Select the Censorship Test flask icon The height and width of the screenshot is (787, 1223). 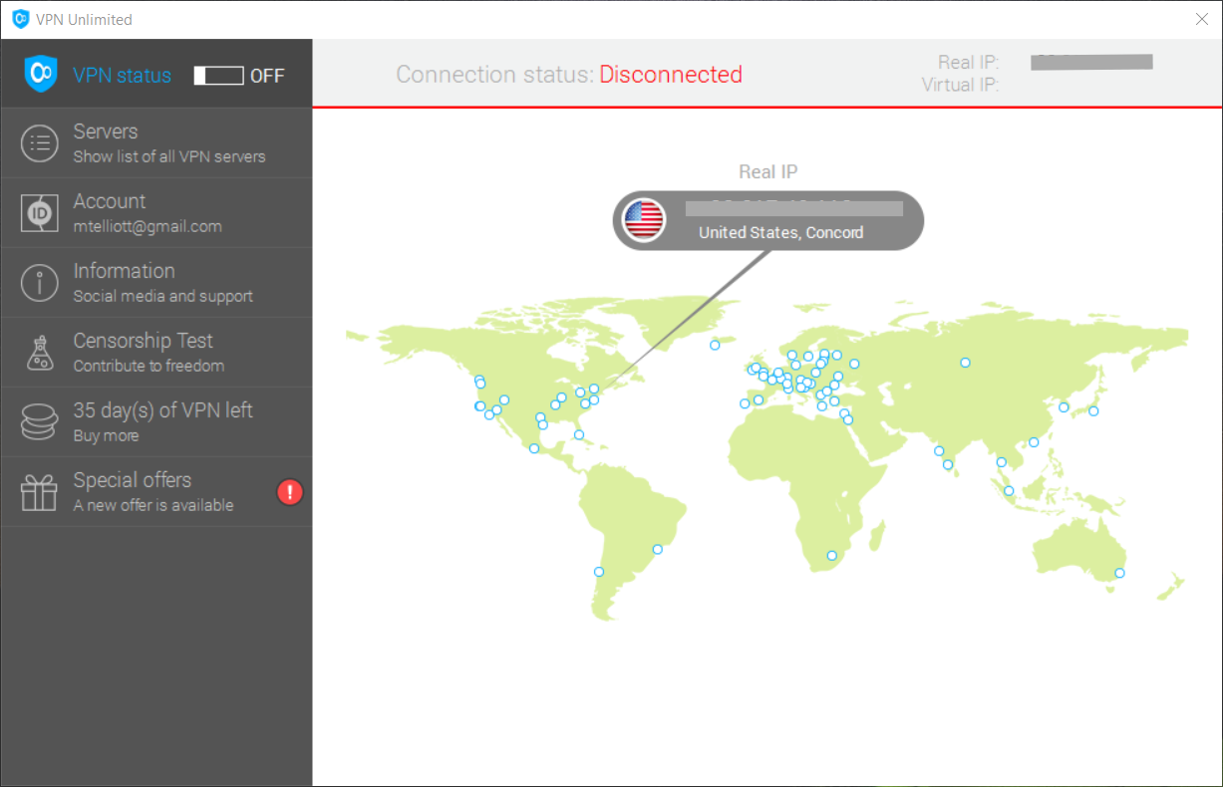point(40,352)
